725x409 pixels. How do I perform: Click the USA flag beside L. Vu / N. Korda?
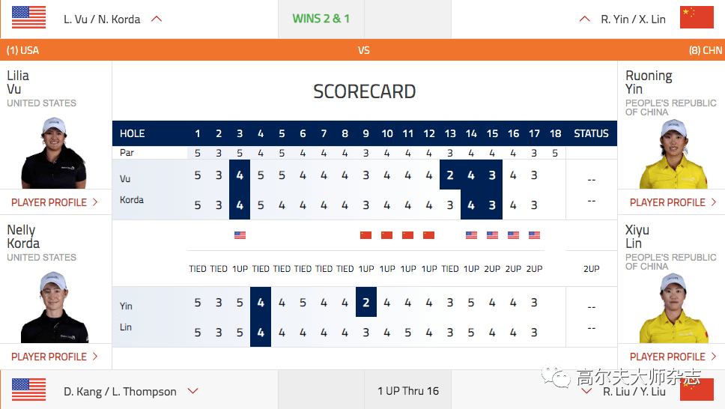coord(28,17)
